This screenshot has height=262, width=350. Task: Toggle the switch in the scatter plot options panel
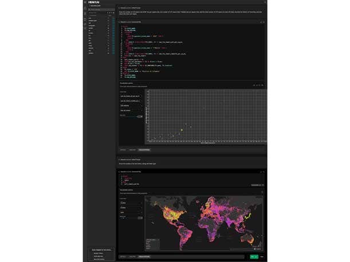[x=139, y=116]
